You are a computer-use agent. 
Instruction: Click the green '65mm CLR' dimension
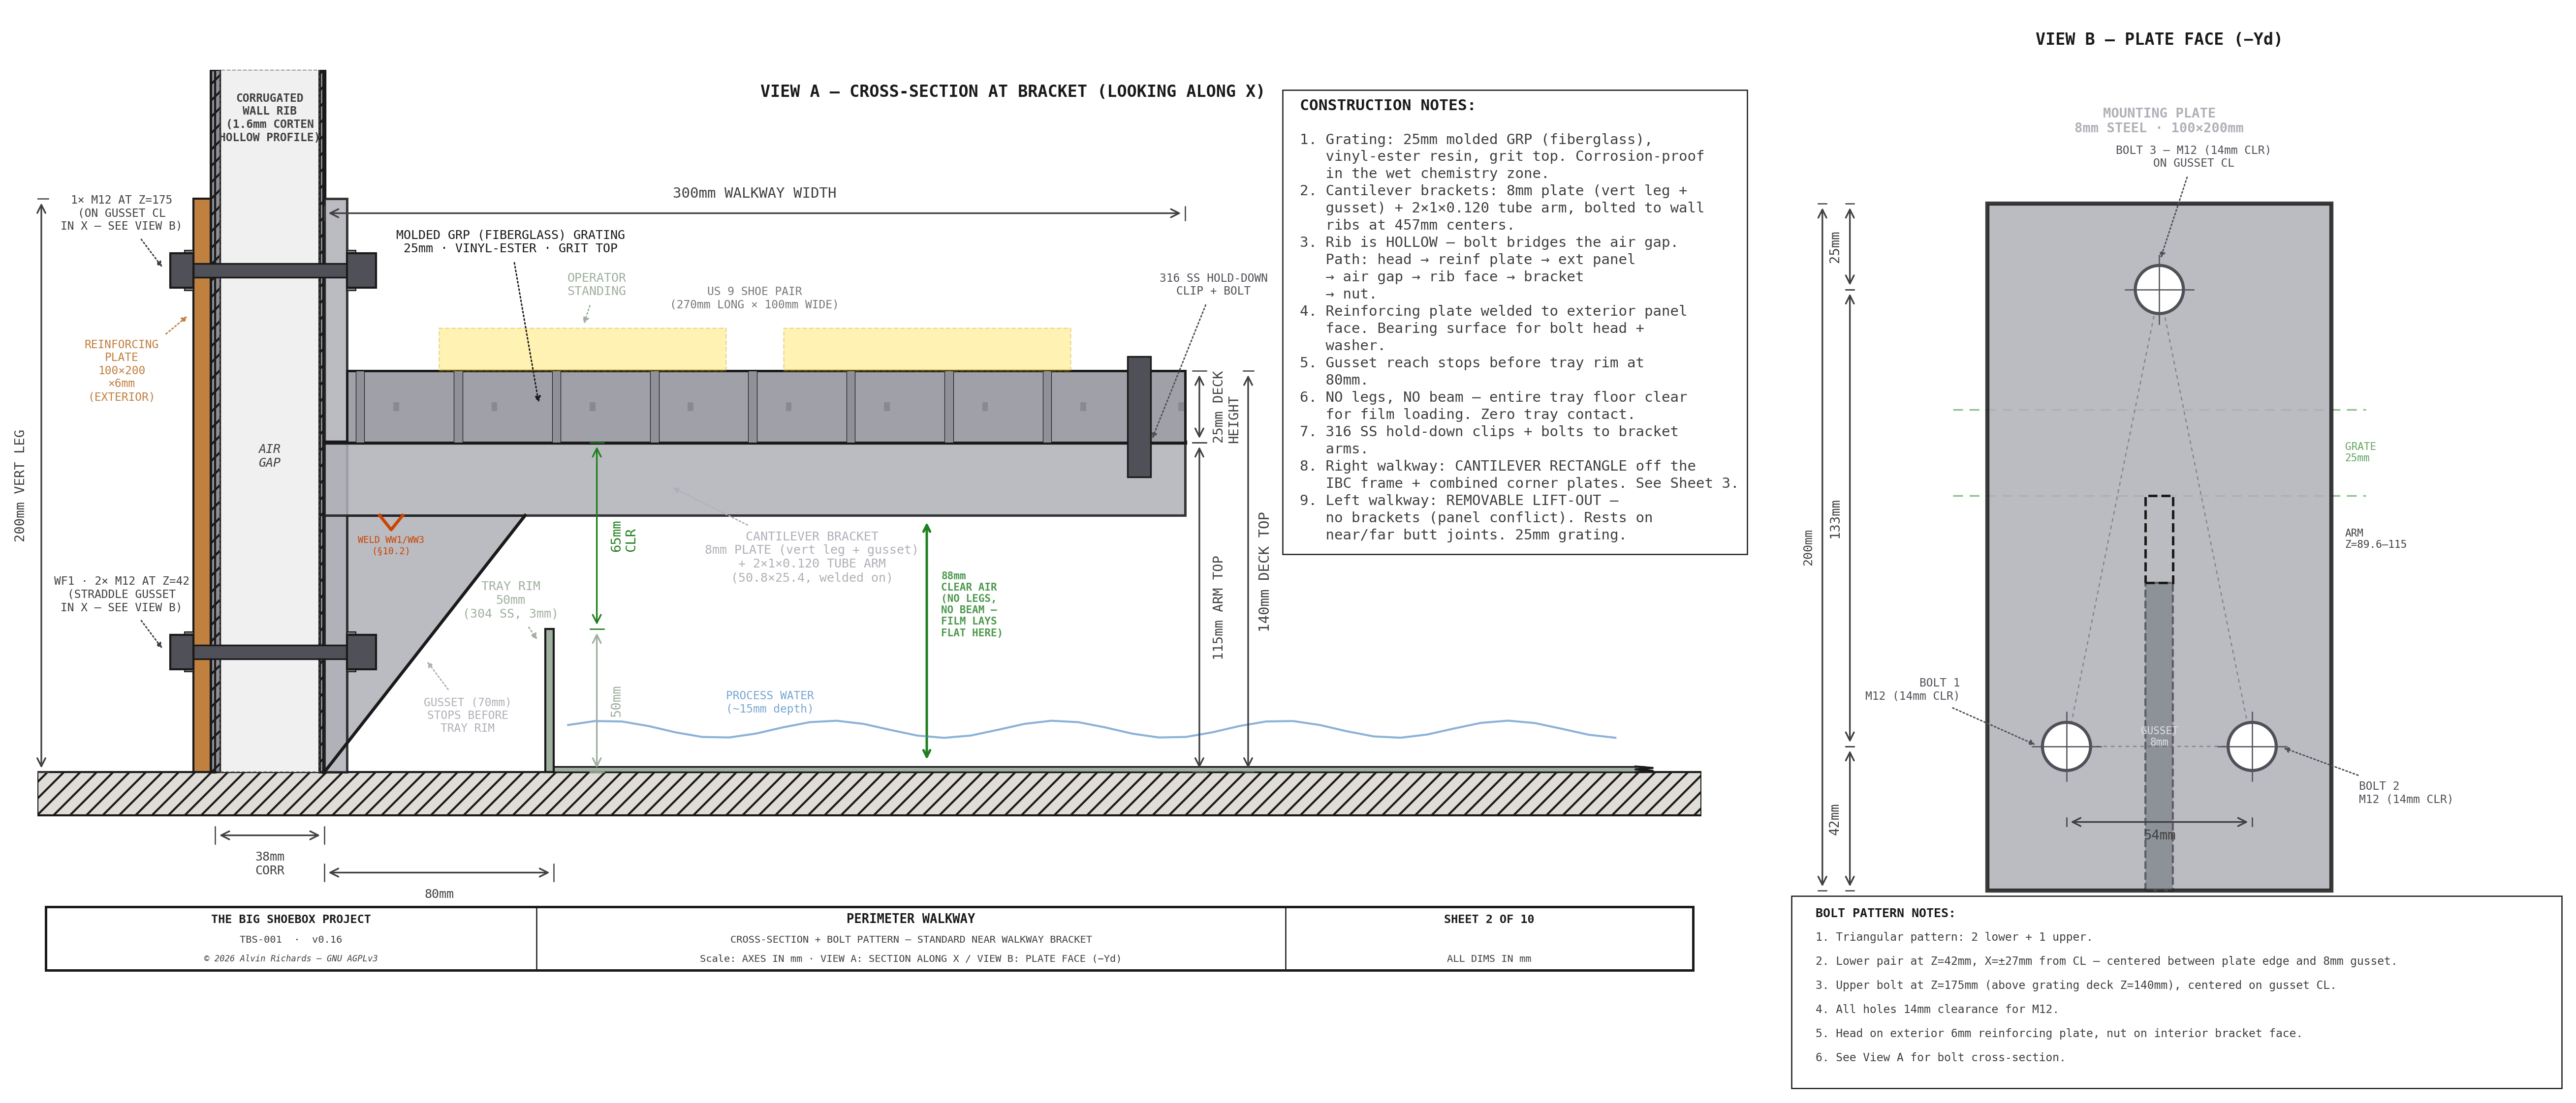click(x=623, y=537)
